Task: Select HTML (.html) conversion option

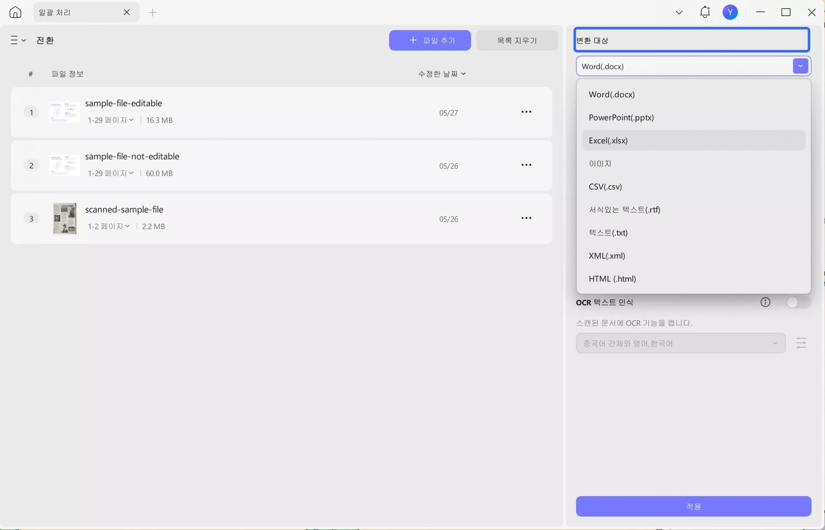Action: pyautogui.click(x=612, y=279)
